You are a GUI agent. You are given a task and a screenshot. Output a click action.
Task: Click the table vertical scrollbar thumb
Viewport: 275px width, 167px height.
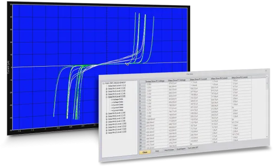pos(267,83)
